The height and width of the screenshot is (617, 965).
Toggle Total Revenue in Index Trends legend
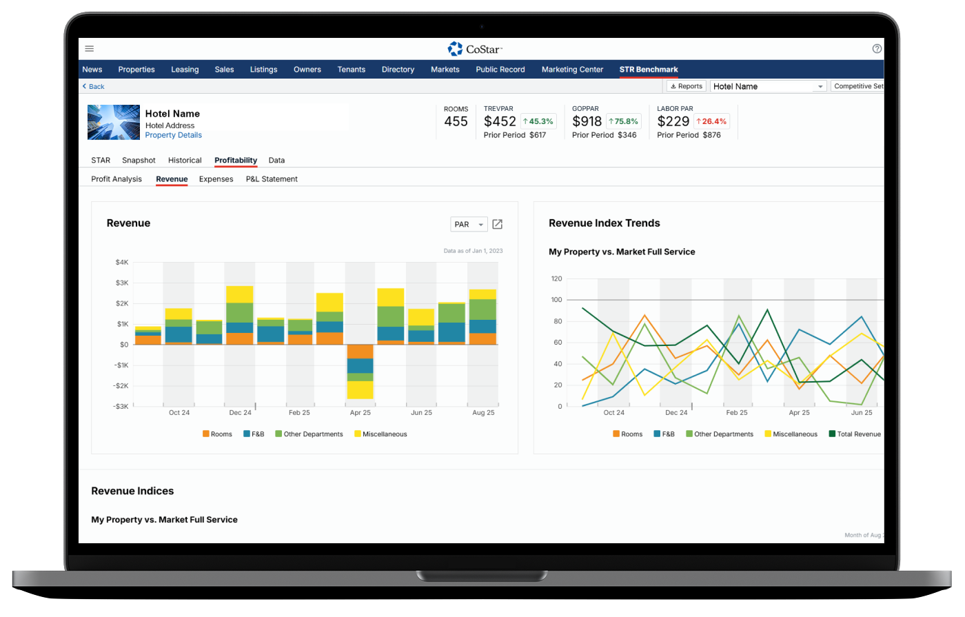tap(854, 434)
